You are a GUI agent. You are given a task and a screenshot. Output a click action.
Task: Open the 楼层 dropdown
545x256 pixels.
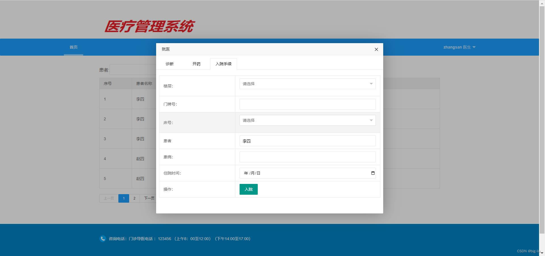click(x=307, y=84)
